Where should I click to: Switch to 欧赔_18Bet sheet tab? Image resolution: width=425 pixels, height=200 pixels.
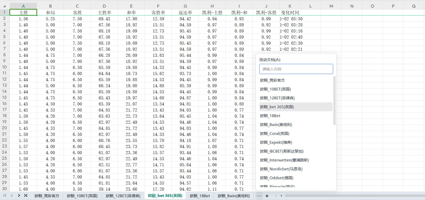coord(200,196)
